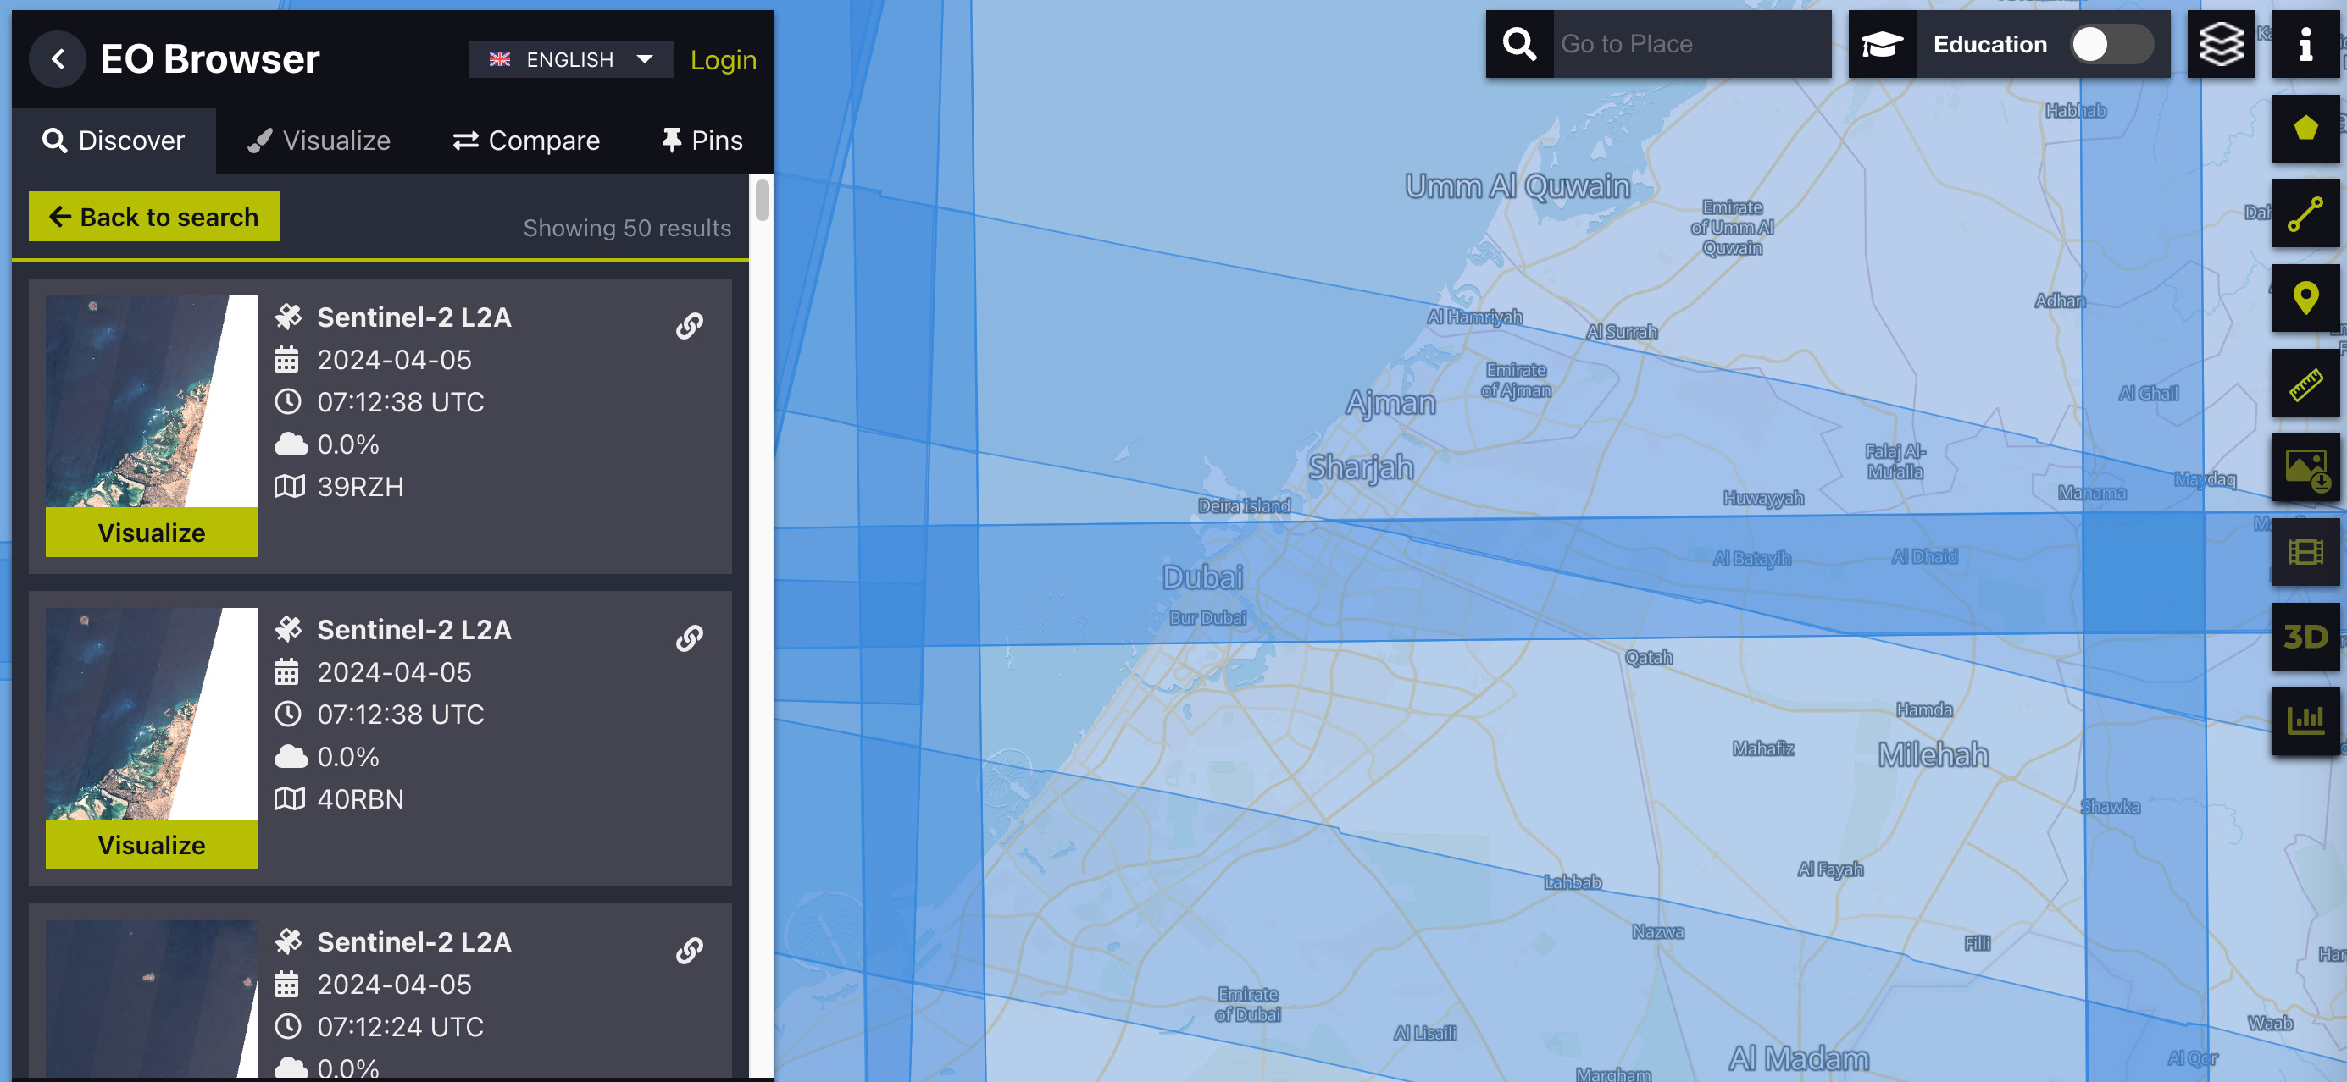Copy link icon for tile 40RBN result
Viewport: 2347px width, 1082px height.
pos(689,638)
